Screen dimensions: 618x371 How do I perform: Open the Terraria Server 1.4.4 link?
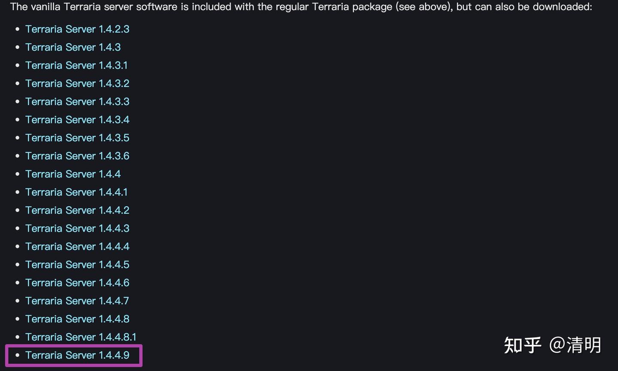click(x=73, y=174)
